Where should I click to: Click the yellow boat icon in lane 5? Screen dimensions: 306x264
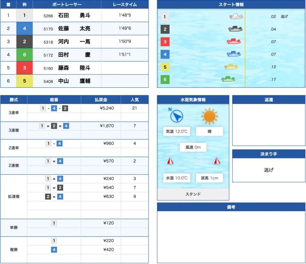tap(231, 67)
